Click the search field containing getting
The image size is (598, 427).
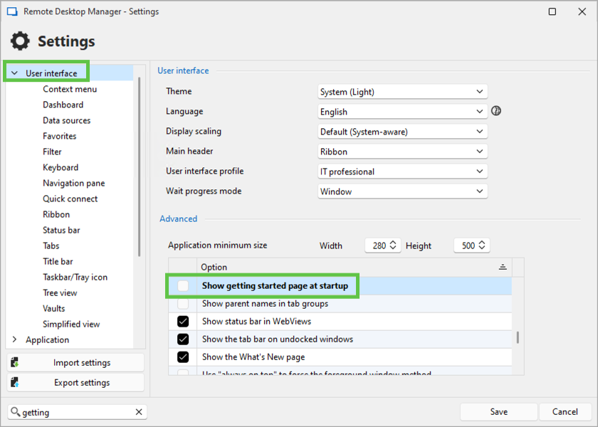tap(77, 412)
